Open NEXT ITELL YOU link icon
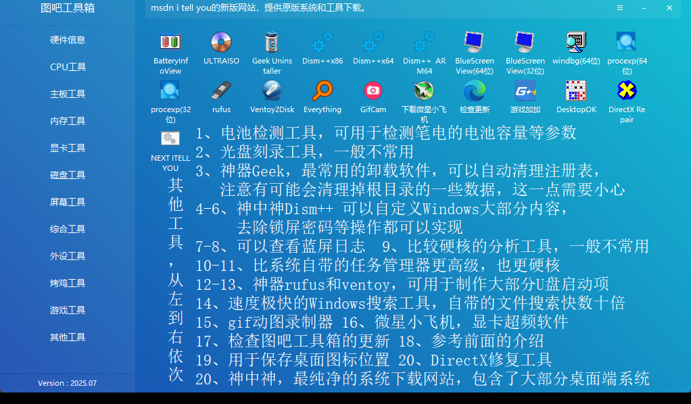The image size is (691, 404). pos(170,138)
